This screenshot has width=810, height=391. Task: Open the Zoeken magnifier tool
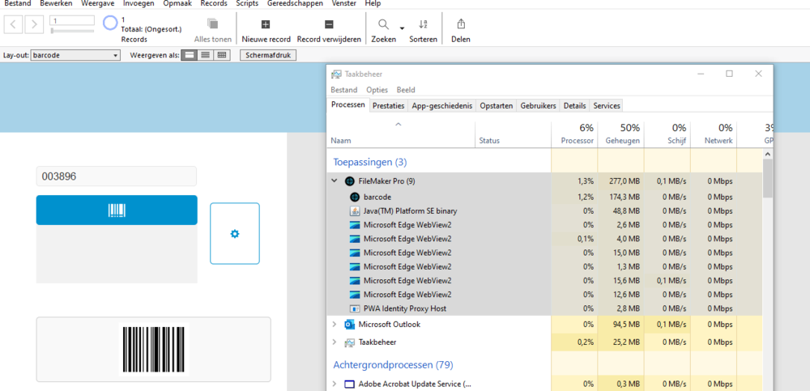click(384, 25)
